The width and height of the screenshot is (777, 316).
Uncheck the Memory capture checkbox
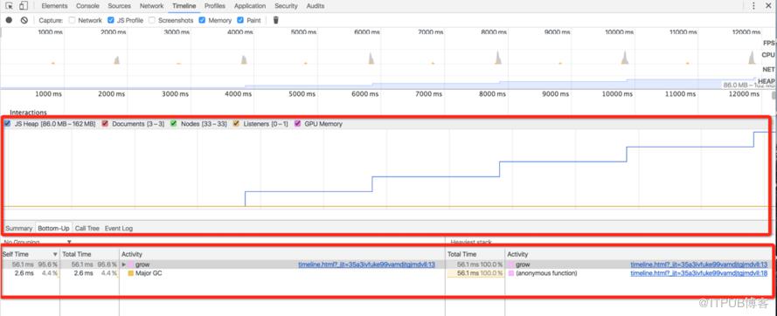point(202,20)
